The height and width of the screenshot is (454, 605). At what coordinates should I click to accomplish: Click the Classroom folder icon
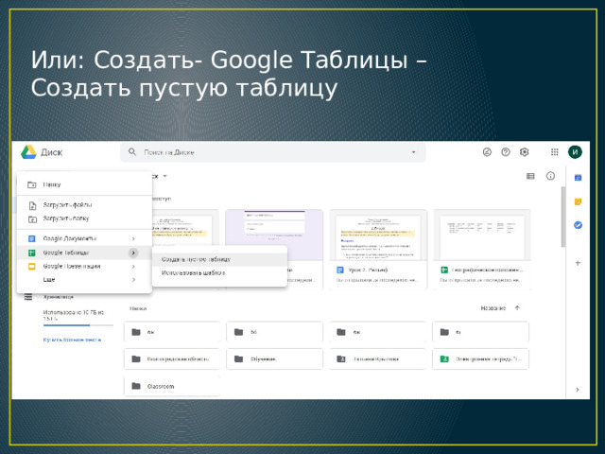pyautogui.click(x=136, y=386)
